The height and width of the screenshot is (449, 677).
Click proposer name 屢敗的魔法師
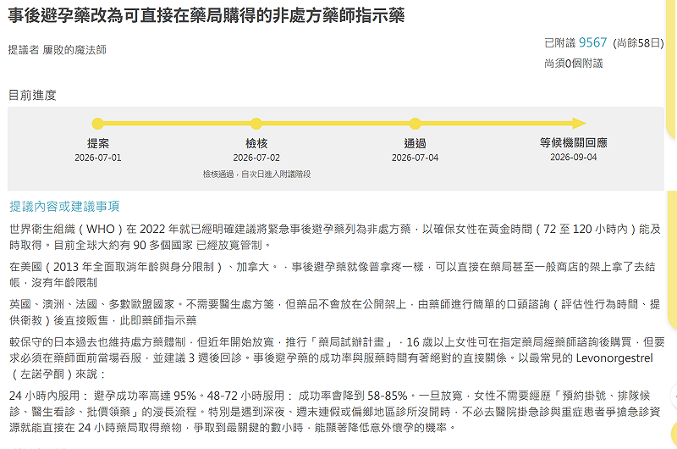74,50
